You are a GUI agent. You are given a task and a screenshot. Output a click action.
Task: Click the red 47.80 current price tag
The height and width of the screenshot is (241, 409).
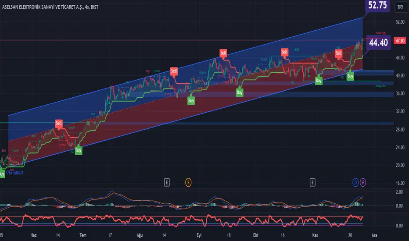point(400,41)
